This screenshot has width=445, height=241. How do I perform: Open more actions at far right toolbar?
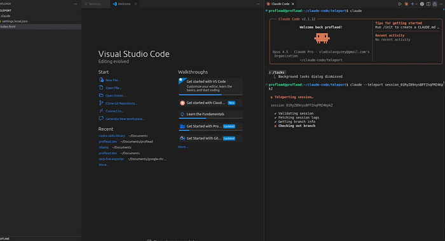(x=441, y=4)
